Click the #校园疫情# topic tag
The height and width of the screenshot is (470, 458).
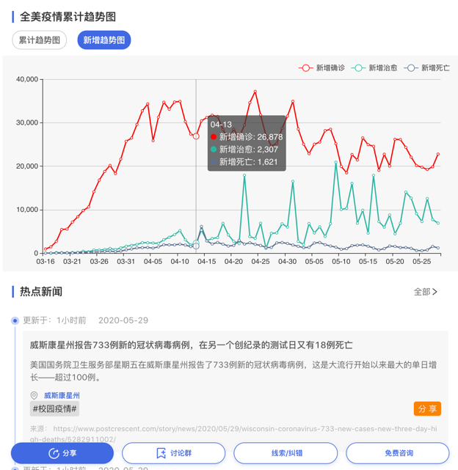(54, 409)
